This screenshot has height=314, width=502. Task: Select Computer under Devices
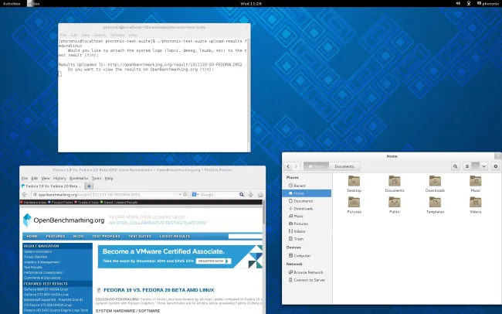pyautogui.click(x=307, y=256)
